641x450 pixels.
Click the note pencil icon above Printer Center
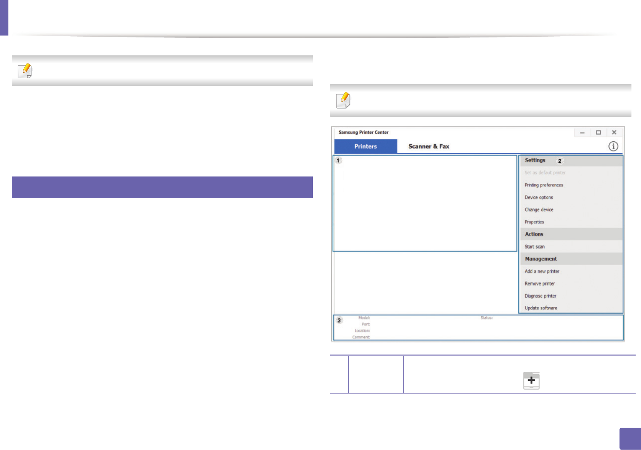pyautogui.click(x=343, y=100)
